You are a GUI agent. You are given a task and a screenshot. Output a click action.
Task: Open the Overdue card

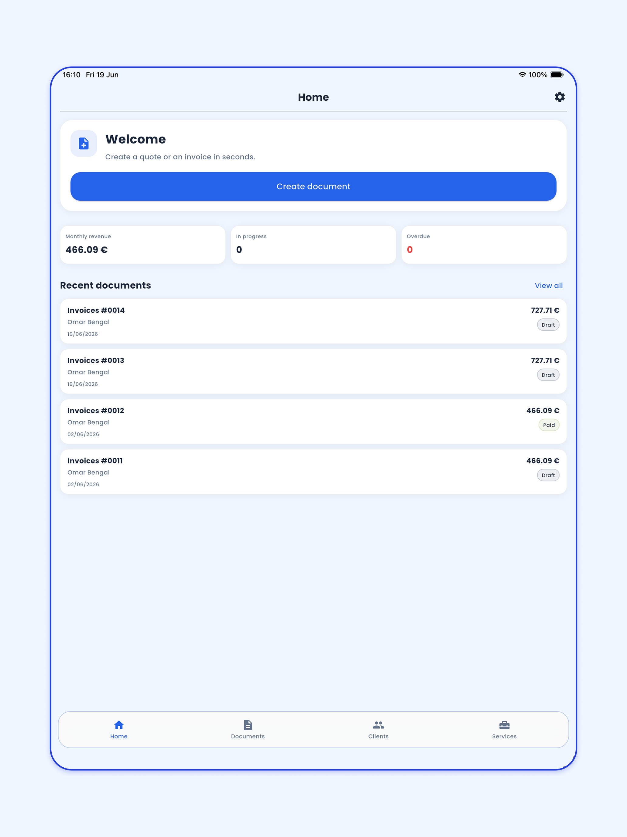tap(484, 245)
